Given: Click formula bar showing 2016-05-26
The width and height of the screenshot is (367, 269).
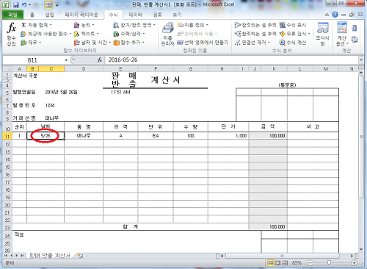Looking at the screenshot, I should click(231, 60).
